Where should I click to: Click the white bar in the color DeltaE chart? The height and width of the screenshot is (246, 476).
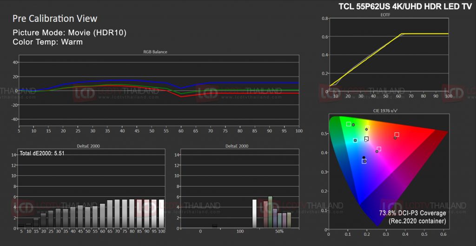(x=254, y=214)
